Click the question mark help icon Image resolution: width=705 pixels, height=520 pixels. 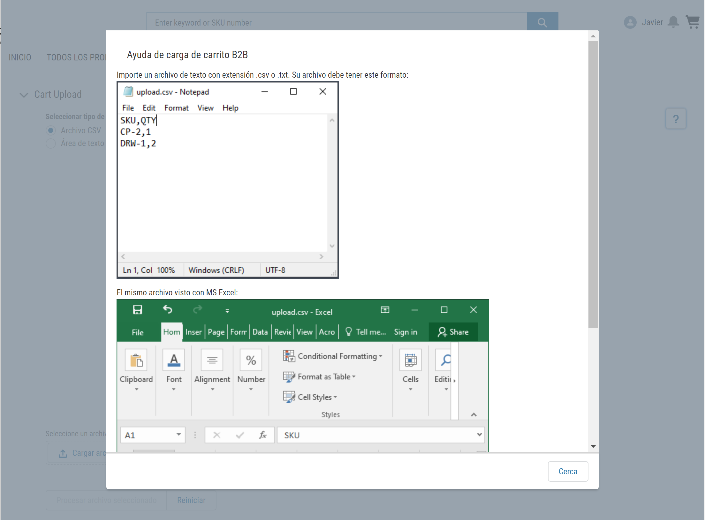tap(676, 119)
